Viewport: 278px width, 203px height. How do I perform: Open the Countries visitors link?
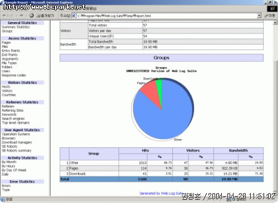[9, 95]
